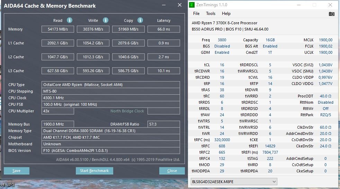Click the Capacity value 16GB in ZenTimings

tap(270, 40)
